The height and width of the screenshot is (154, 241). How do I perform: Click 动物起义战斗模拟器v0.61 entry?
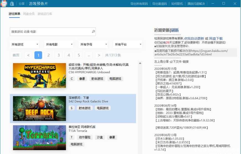click(173, 117)
